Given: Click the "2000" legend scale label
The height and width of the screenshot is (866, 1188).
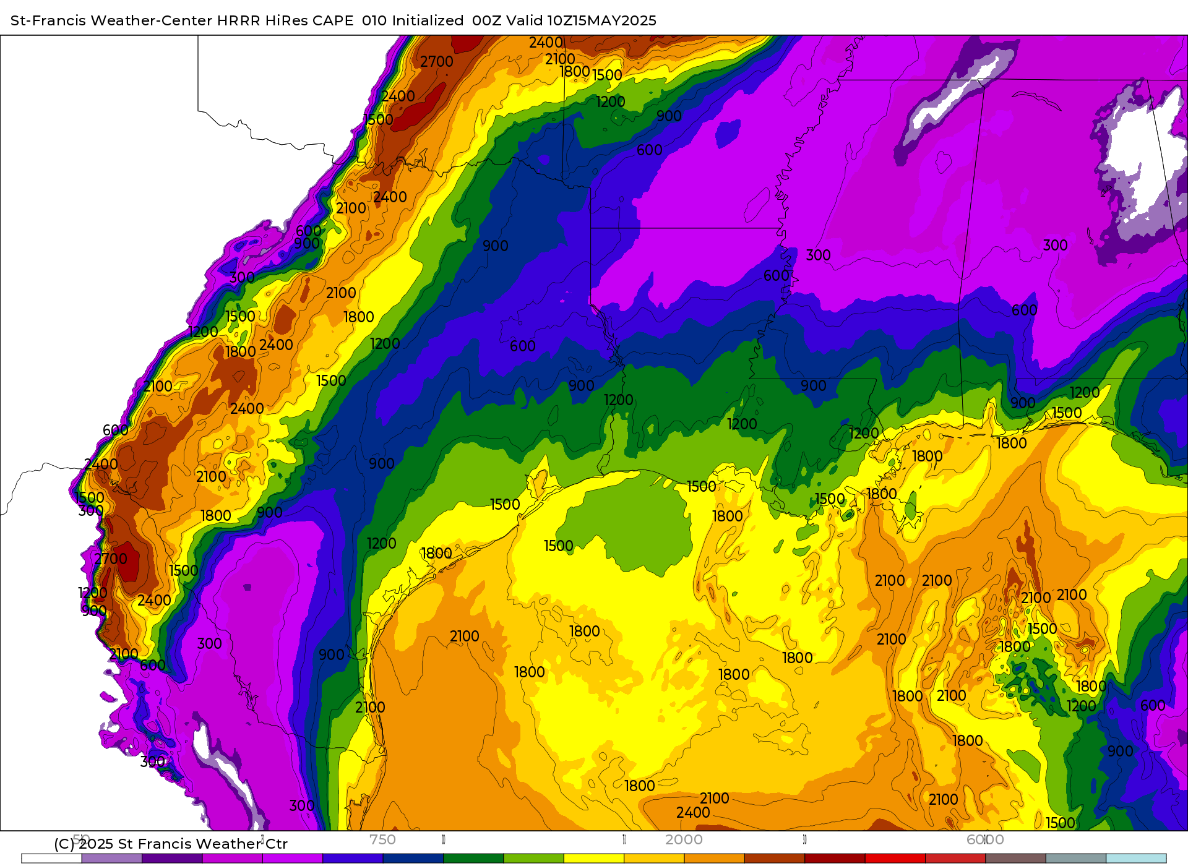Looking at the screenshot, I should point(684,839).
